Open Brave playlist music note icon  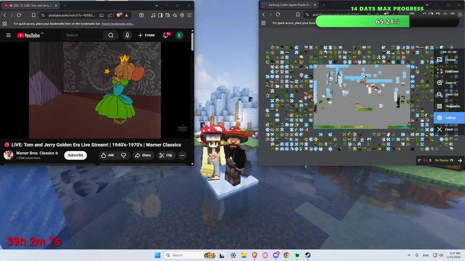pyautogui.click(x=153, y=15)
